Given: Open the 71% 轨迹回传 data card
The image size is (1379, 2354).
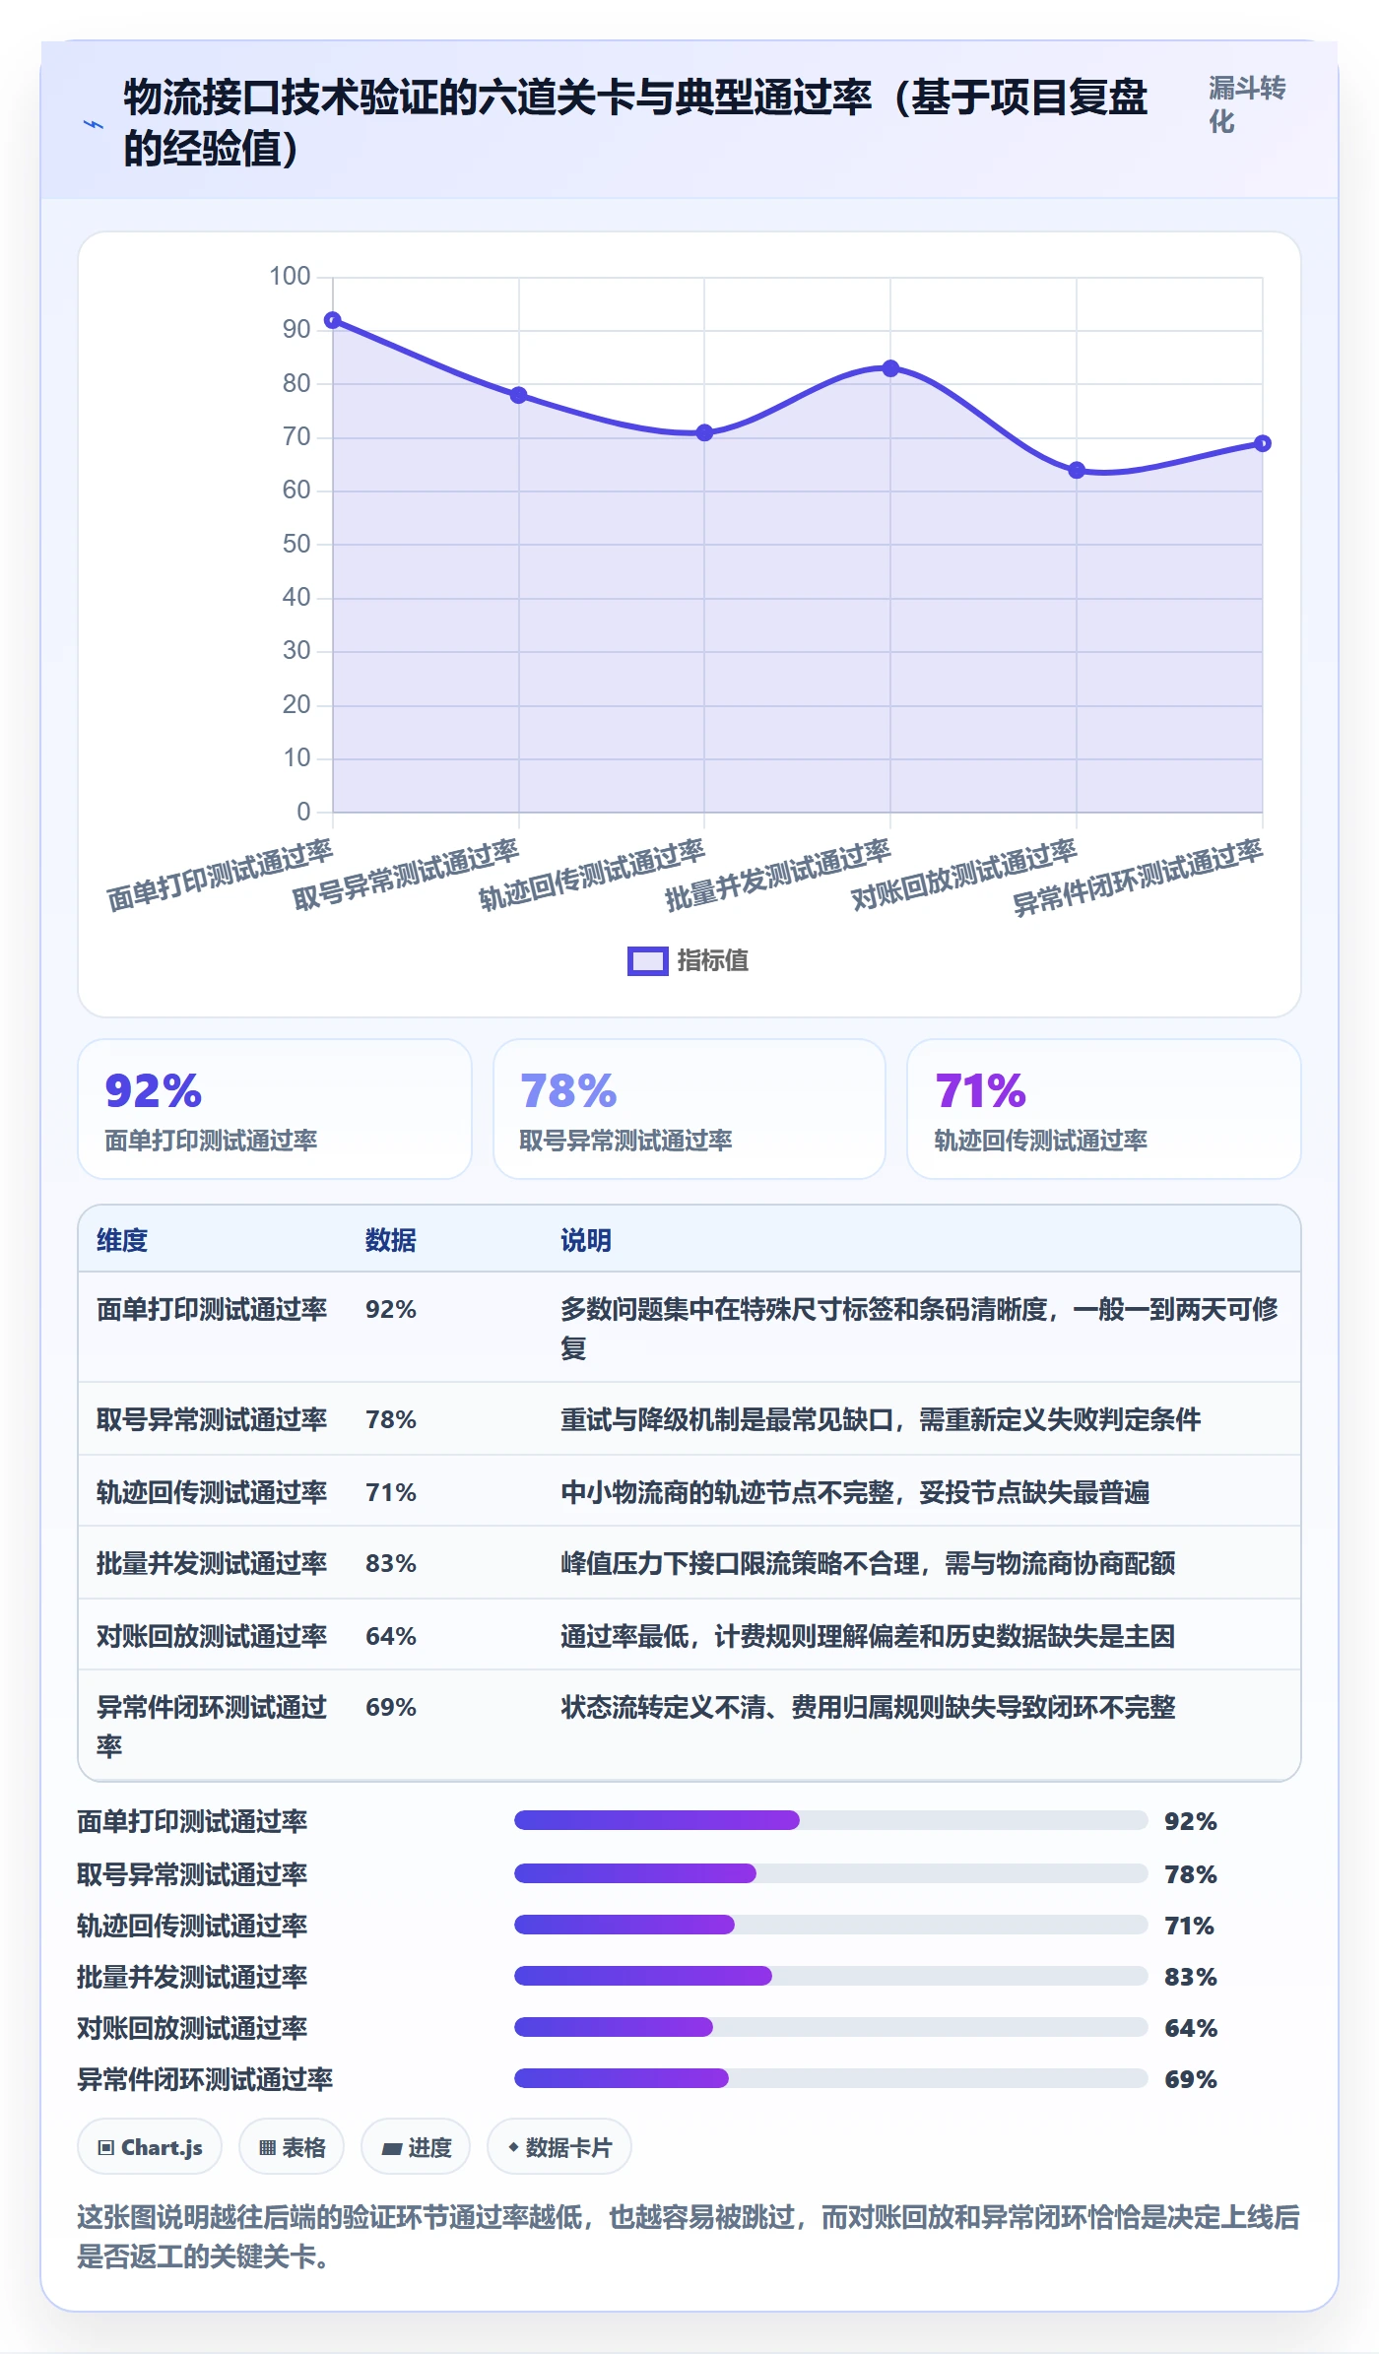Looking at the screenshot, I should click(x=1104, y=1109).
